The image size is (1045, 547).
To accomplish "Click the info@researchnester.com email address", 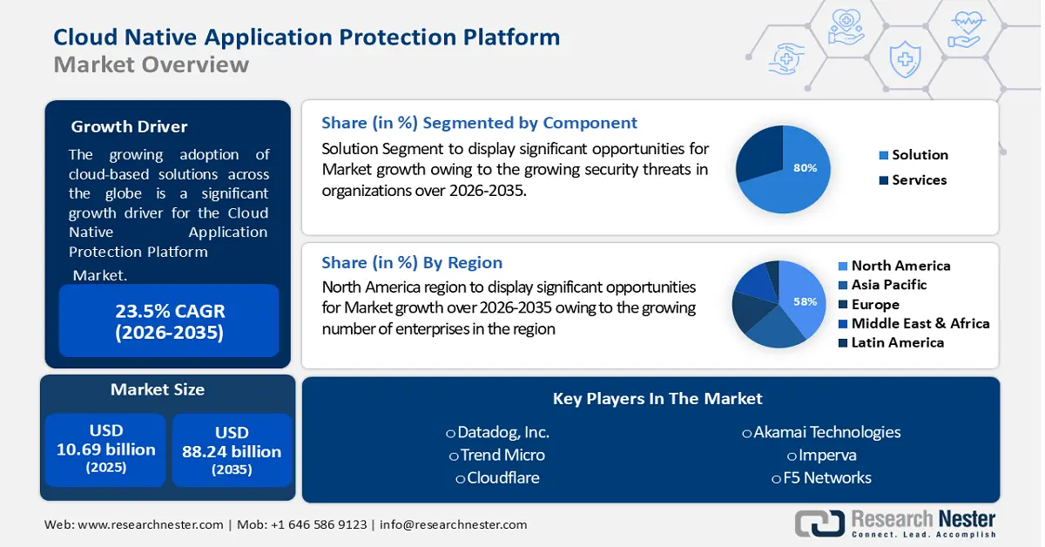I will [x=453, y=524].
